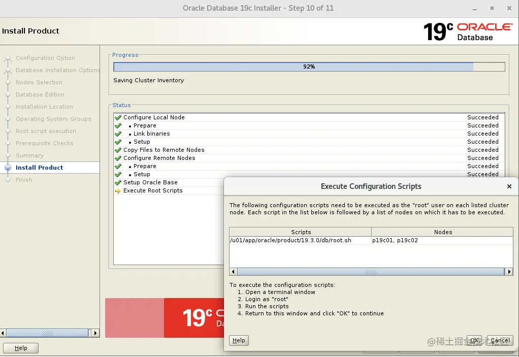Image resolution: width=519 pixels, height=357 pixels.
Task: Click the yellow arrow beside Execute Root Scripts
Action: pyautogui.click(x=118, y=190)
